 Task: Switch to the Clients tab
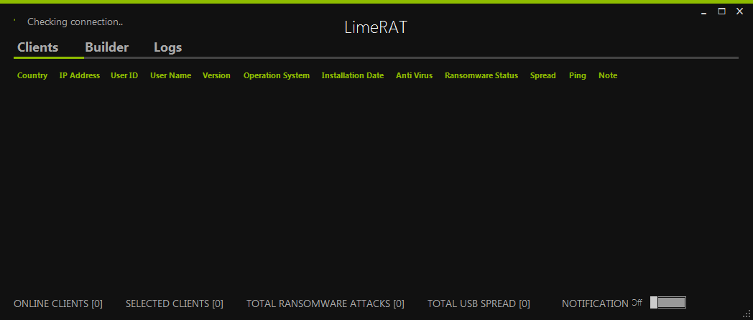[x=36, y=48]
